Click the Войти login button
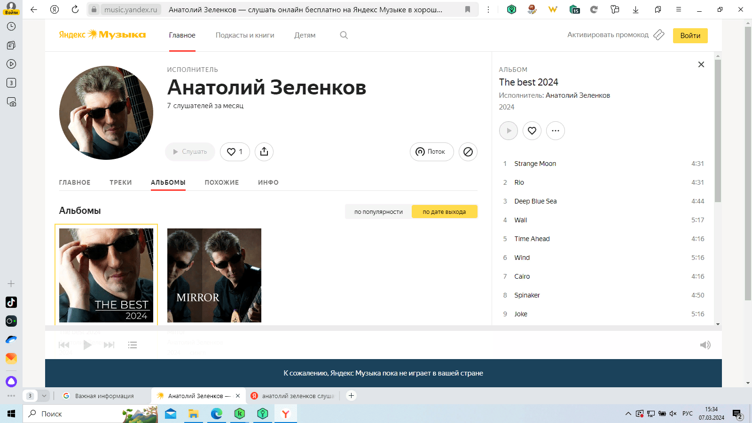Image resolution: width=752 pixels, height=423 pixels. pos(690,36)
